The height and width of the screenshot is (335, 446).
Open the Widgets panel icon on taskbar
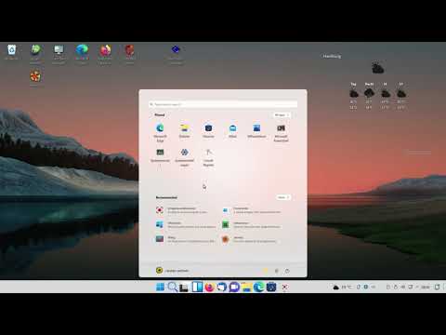point(197,287)
